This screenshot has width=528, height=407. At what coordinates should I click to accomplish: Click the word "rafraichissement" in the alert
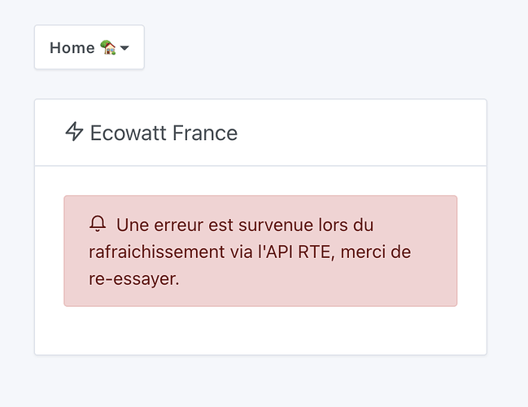click(152, 252)
